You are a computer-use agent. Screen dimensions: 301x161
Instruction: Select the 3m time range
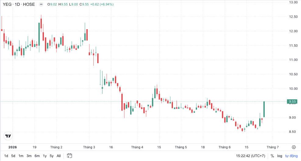click(x=29, y=156)
